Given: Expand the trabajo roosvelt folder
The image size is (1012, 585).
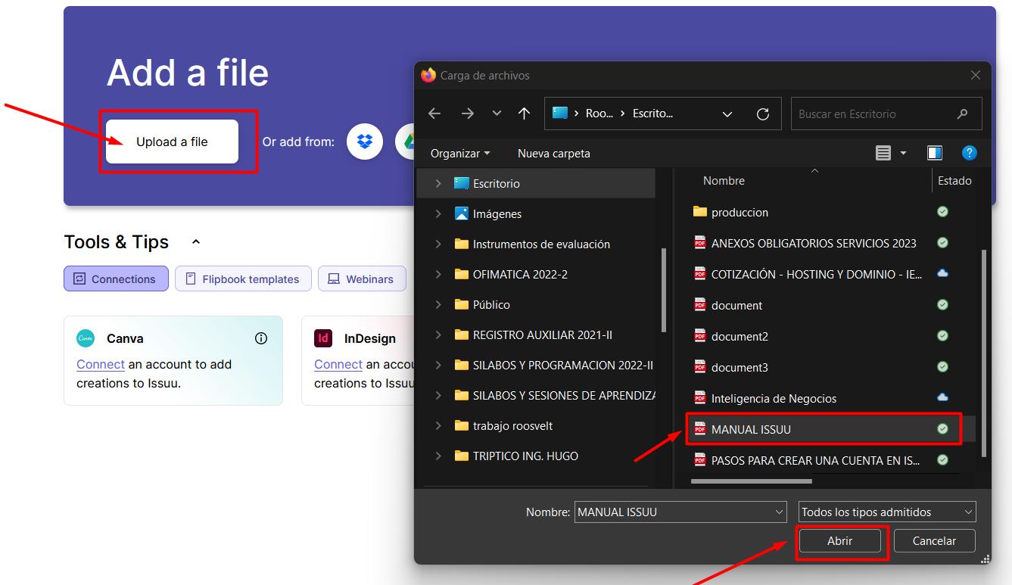Looking at the screenshot, I should tap(438, 425).
